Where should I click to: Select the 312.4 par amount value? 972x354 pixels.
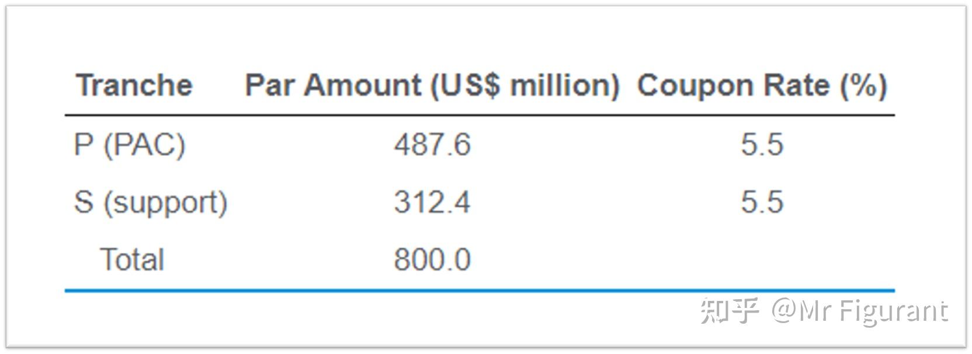click(432, 202)
